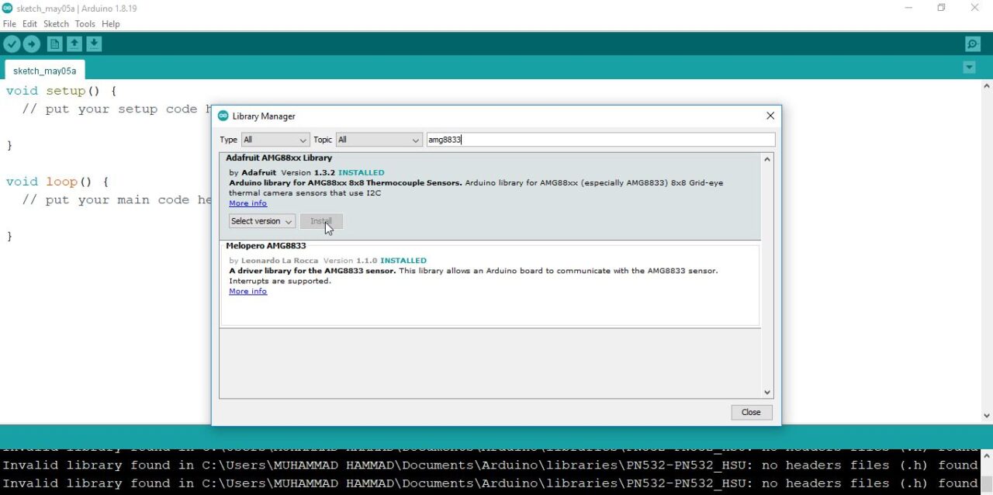Click the 'void loop() {' code line
993x495 pixels.
coord(58,182)
